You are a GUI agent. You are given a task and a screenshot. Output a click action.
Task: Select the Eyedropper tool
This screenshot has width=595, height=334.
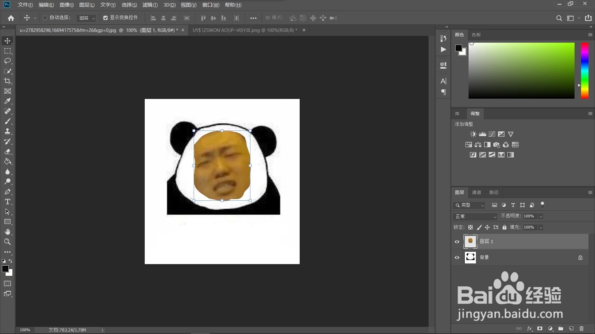[x=7, y=101]
